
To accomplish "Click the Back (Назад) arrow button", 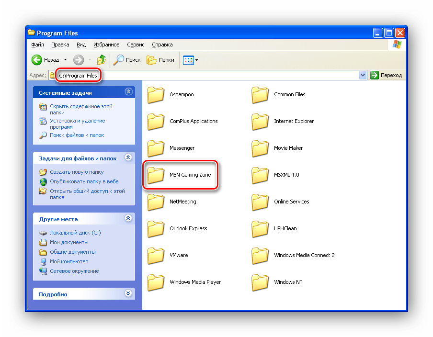I will pos(38,60).
